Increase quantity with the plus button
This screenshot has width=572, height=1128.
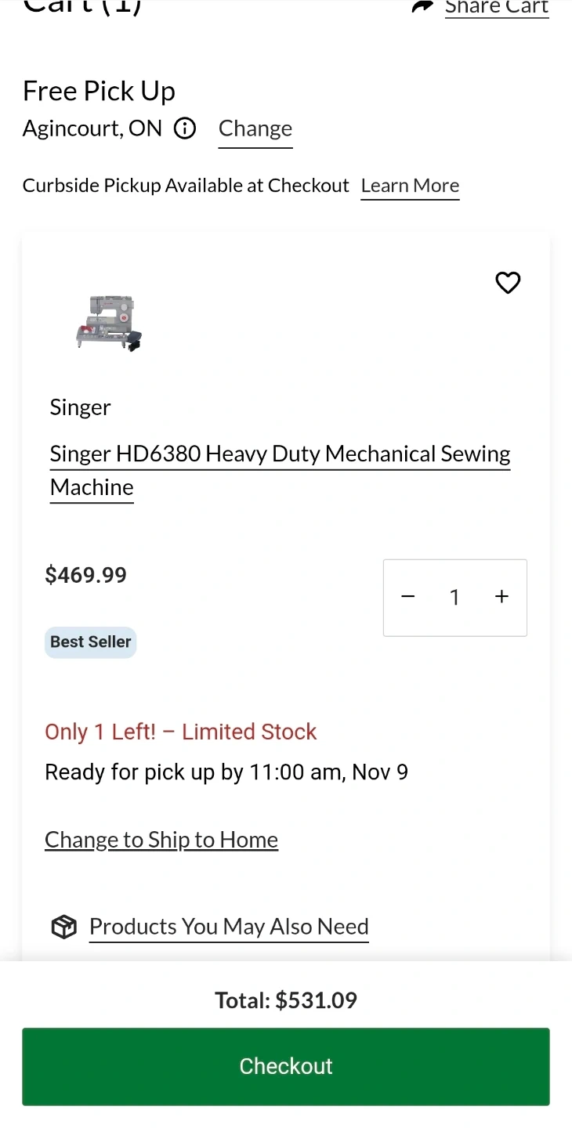[502, 597]
